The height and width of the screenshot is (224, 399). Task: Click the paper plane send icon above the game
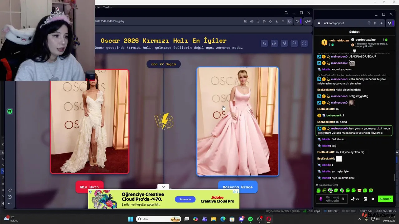(284, 44)
